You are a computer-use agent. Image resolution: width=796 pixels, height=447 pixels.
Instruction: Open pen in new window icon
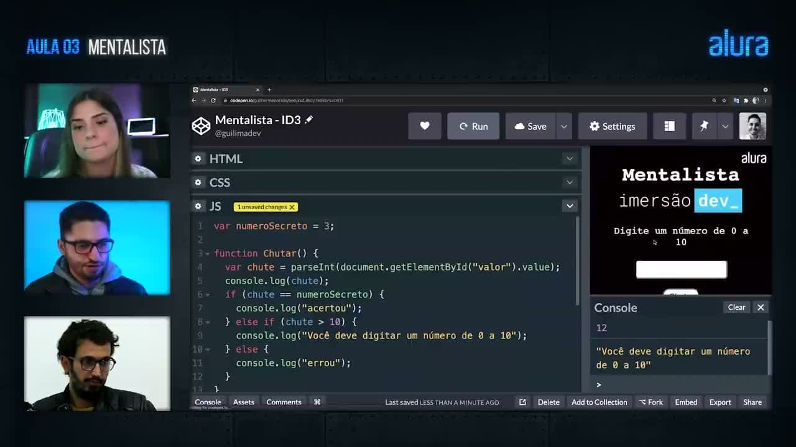[522, 402]
